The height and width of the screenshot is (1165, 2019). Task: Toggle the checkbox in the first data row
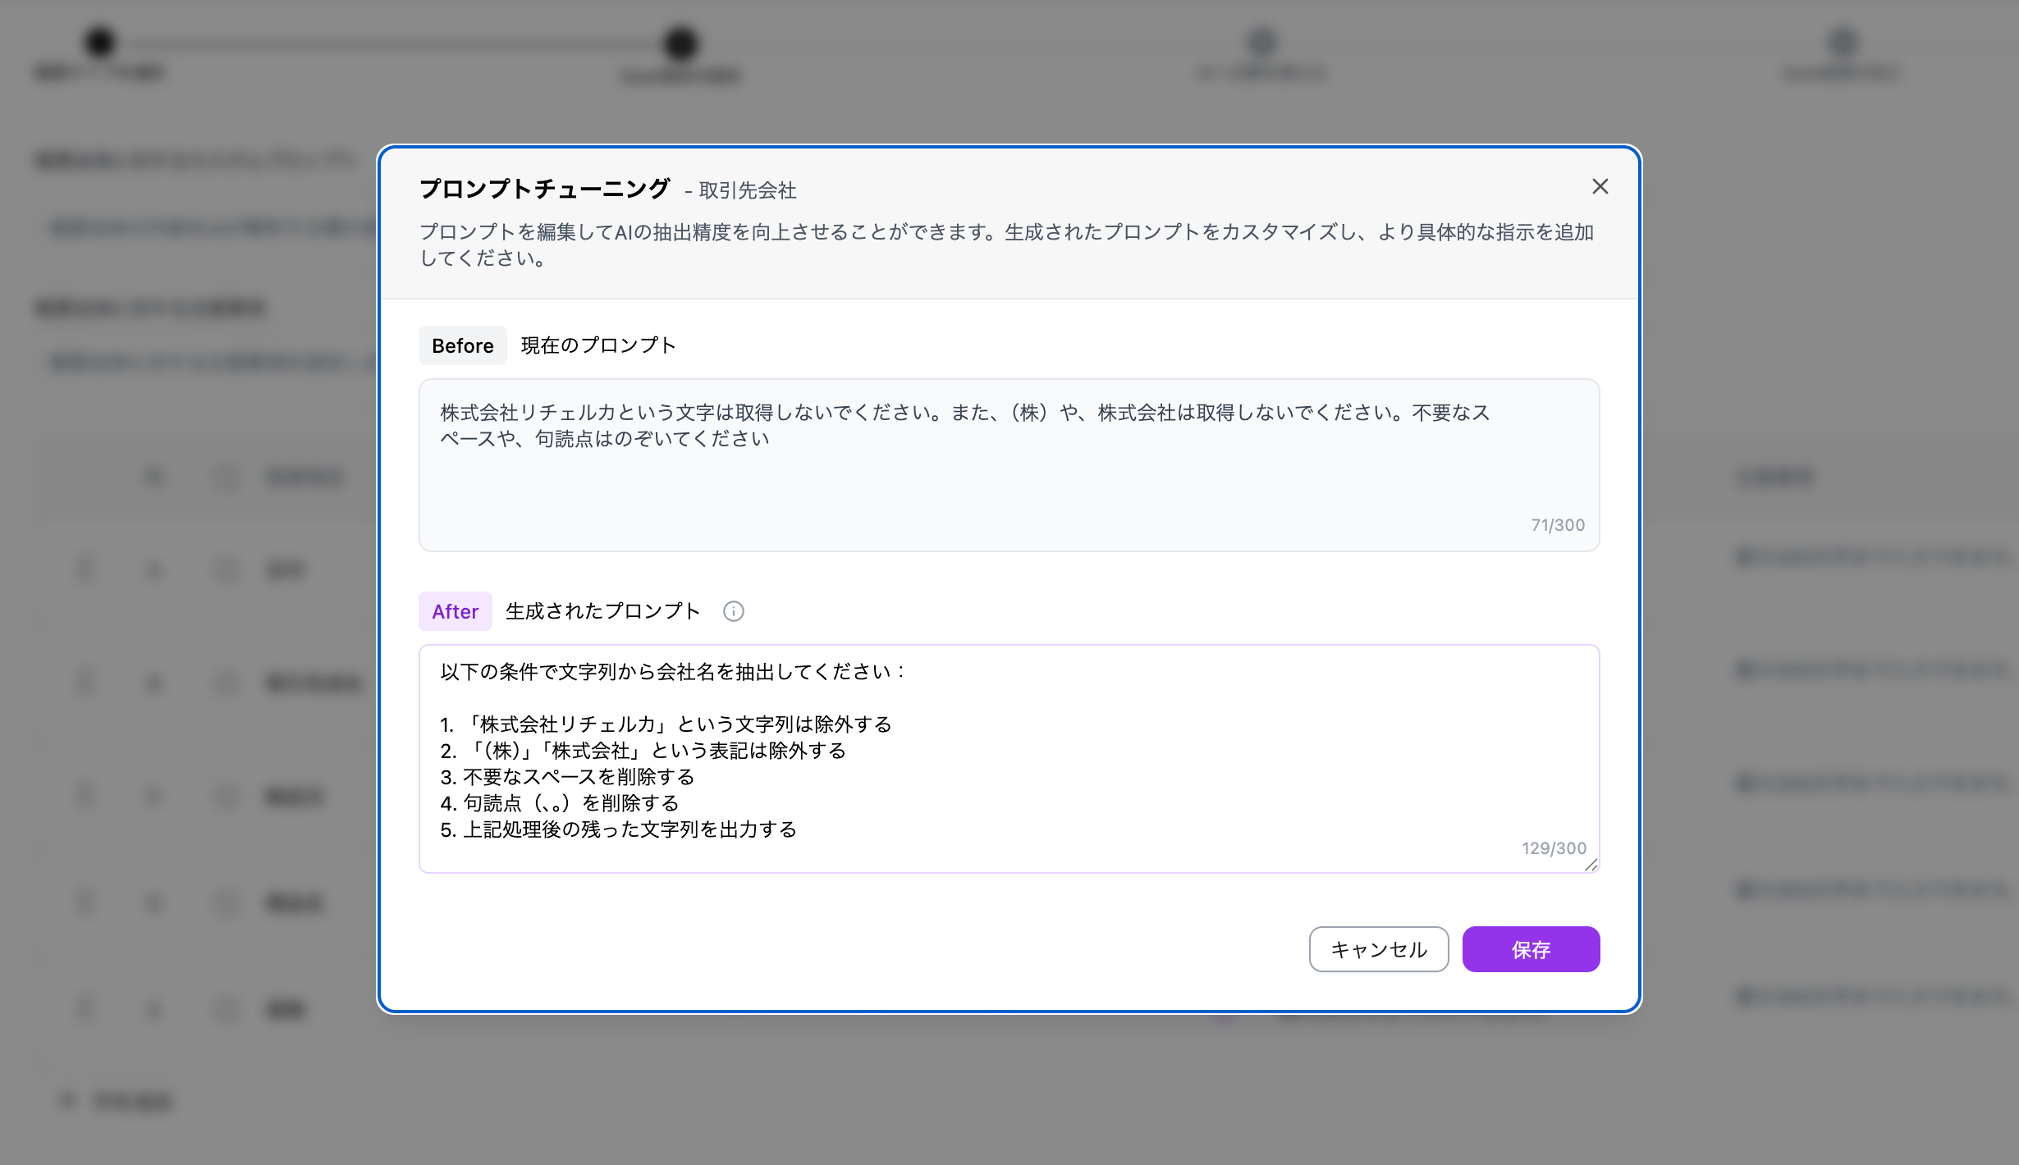[x=226, y=568]
